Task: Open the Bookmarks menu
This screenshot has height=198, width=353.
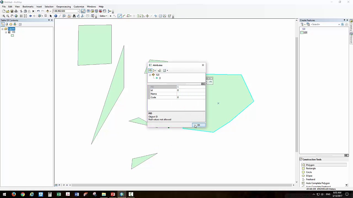Action: pyautogui.click(x=28, y=7)
